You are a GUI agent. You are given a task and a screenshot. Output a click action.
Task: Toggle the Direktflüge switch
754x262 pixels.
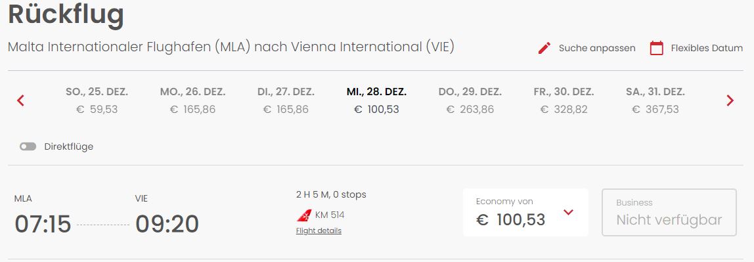pyautogui.click(x=28, y=146)
